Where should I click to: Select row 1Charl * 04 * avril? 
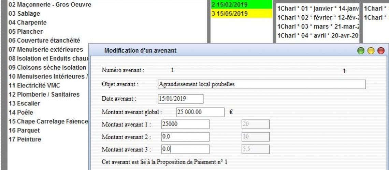(x=318, y=35)
